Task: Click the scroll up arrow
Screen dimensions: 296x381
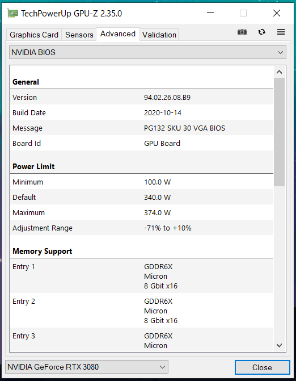Action: 279,72
